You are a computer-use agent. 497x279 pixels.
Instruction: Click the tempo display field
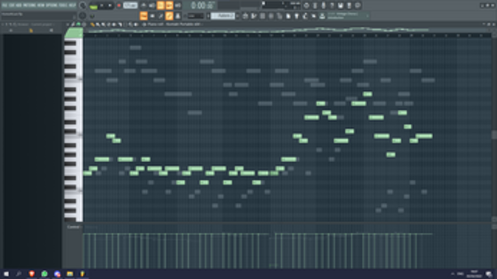point(130,5)
